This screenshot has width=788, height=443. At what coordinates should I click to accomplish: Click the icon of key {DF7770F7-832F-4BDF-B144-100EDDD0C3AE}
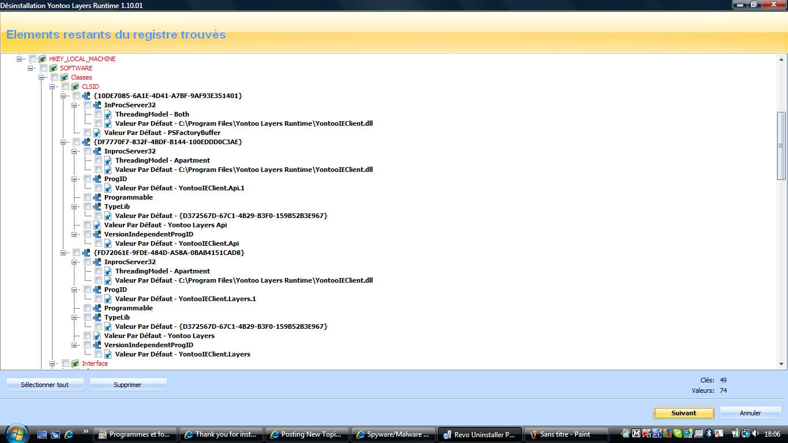86,142
